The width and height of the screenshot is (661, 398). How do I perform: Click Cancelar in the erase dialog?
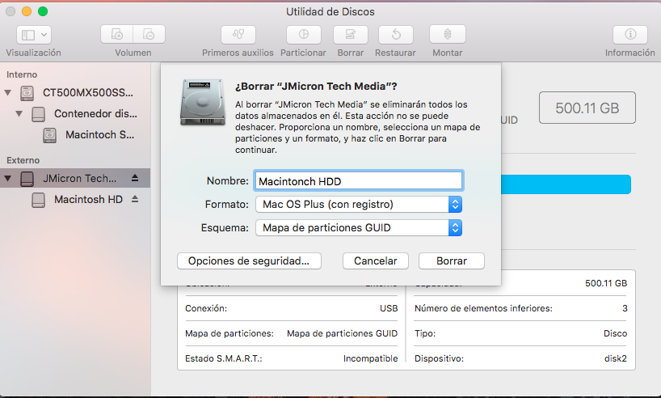(x=376, y=260)
